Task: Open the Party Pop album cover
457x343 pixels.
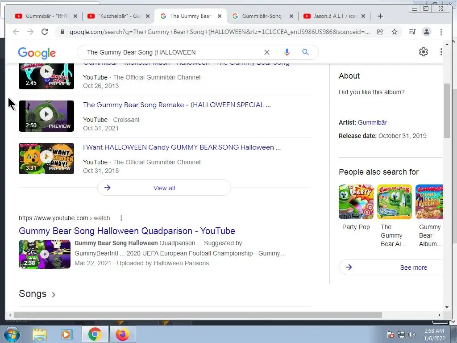Action: coord(356,202)
